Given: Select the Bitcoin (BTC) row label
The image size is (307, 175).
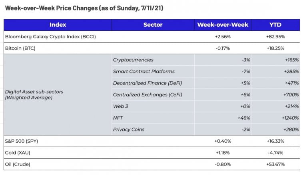Looking at the screenshot, I should pyautogui.click(x=19, y=48).
